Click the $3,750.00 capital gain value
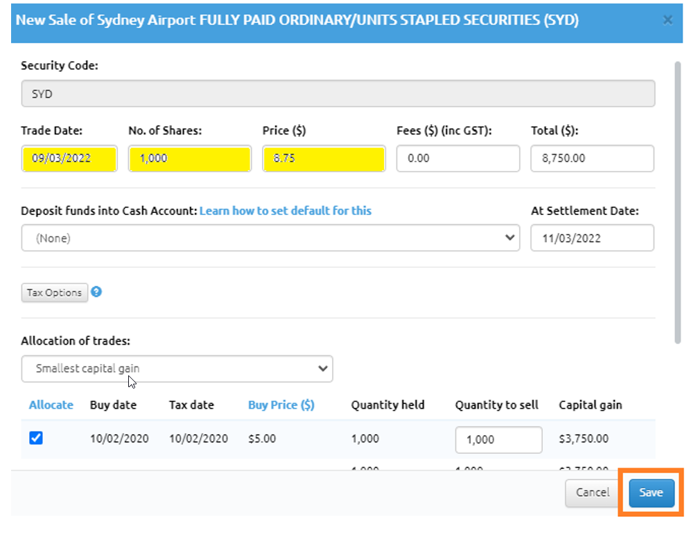 click(584, 438)
